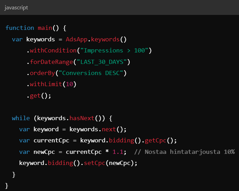Click 'AdsApp' in the keywords assignment

coord(76,40)
